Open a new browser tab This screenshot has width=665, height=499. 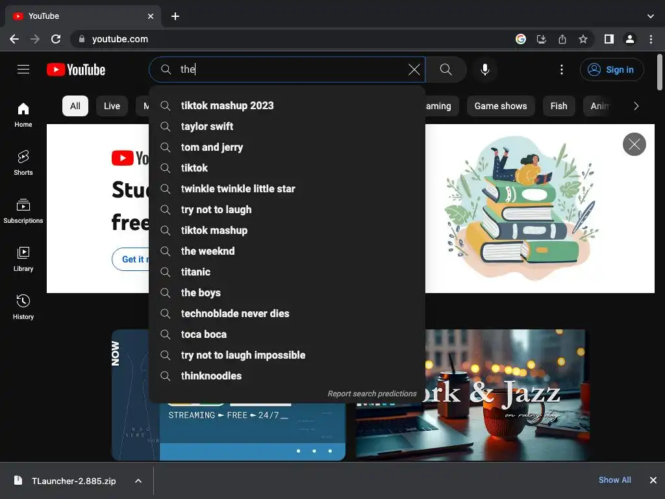(175, 16)
